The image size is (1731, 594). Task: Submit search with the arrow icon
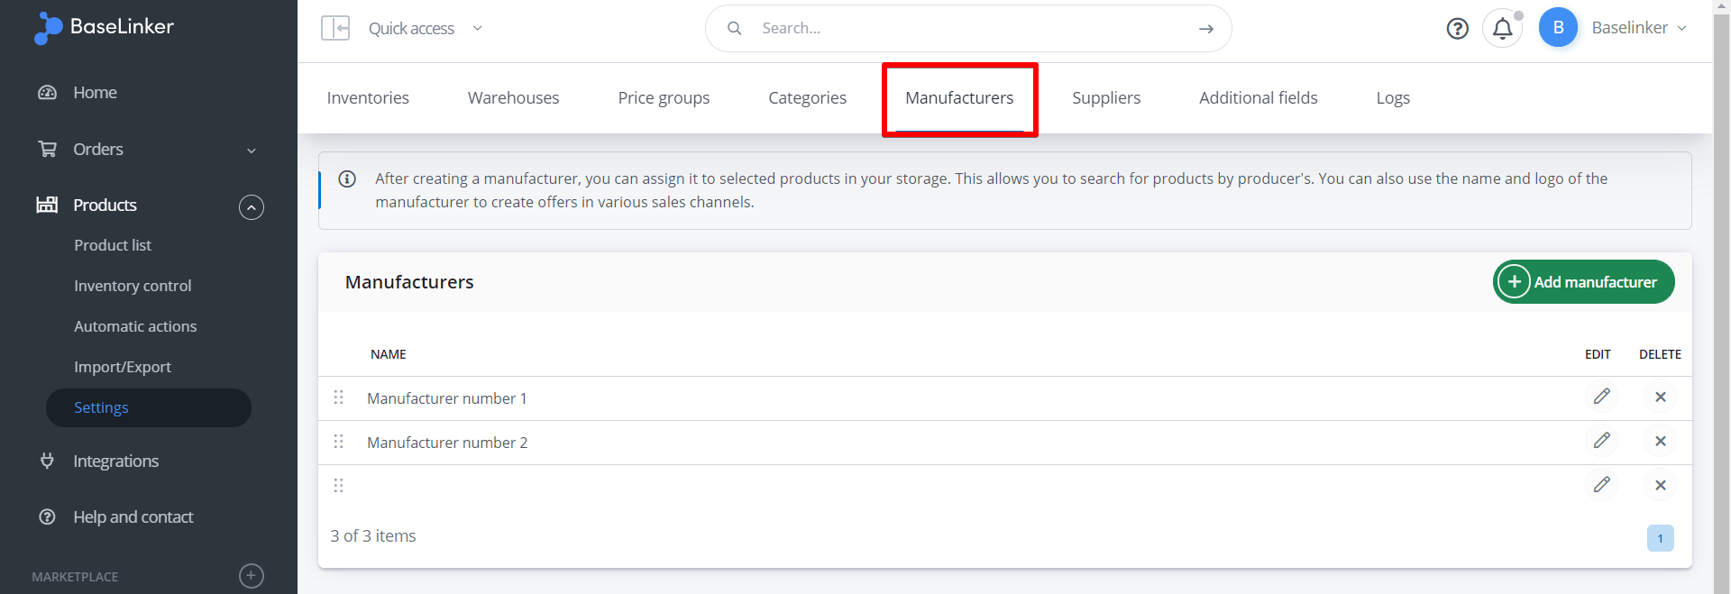[x=1206, y=29]
